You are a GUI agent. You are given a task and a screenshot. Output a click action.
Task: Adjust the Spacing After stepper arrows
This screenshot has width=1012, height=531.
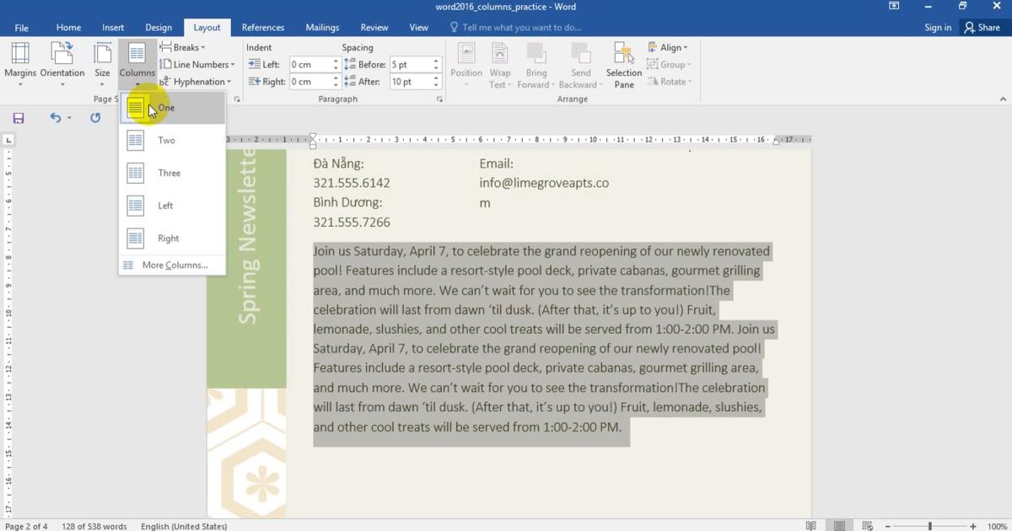437,82
